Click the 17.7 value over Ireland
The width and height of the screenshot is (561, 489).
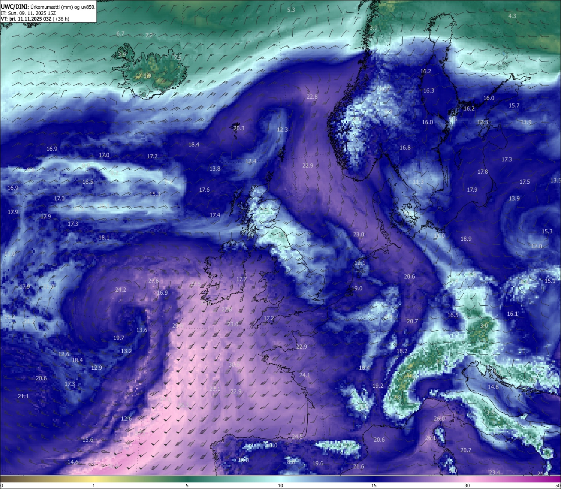[x=241, y=279]
